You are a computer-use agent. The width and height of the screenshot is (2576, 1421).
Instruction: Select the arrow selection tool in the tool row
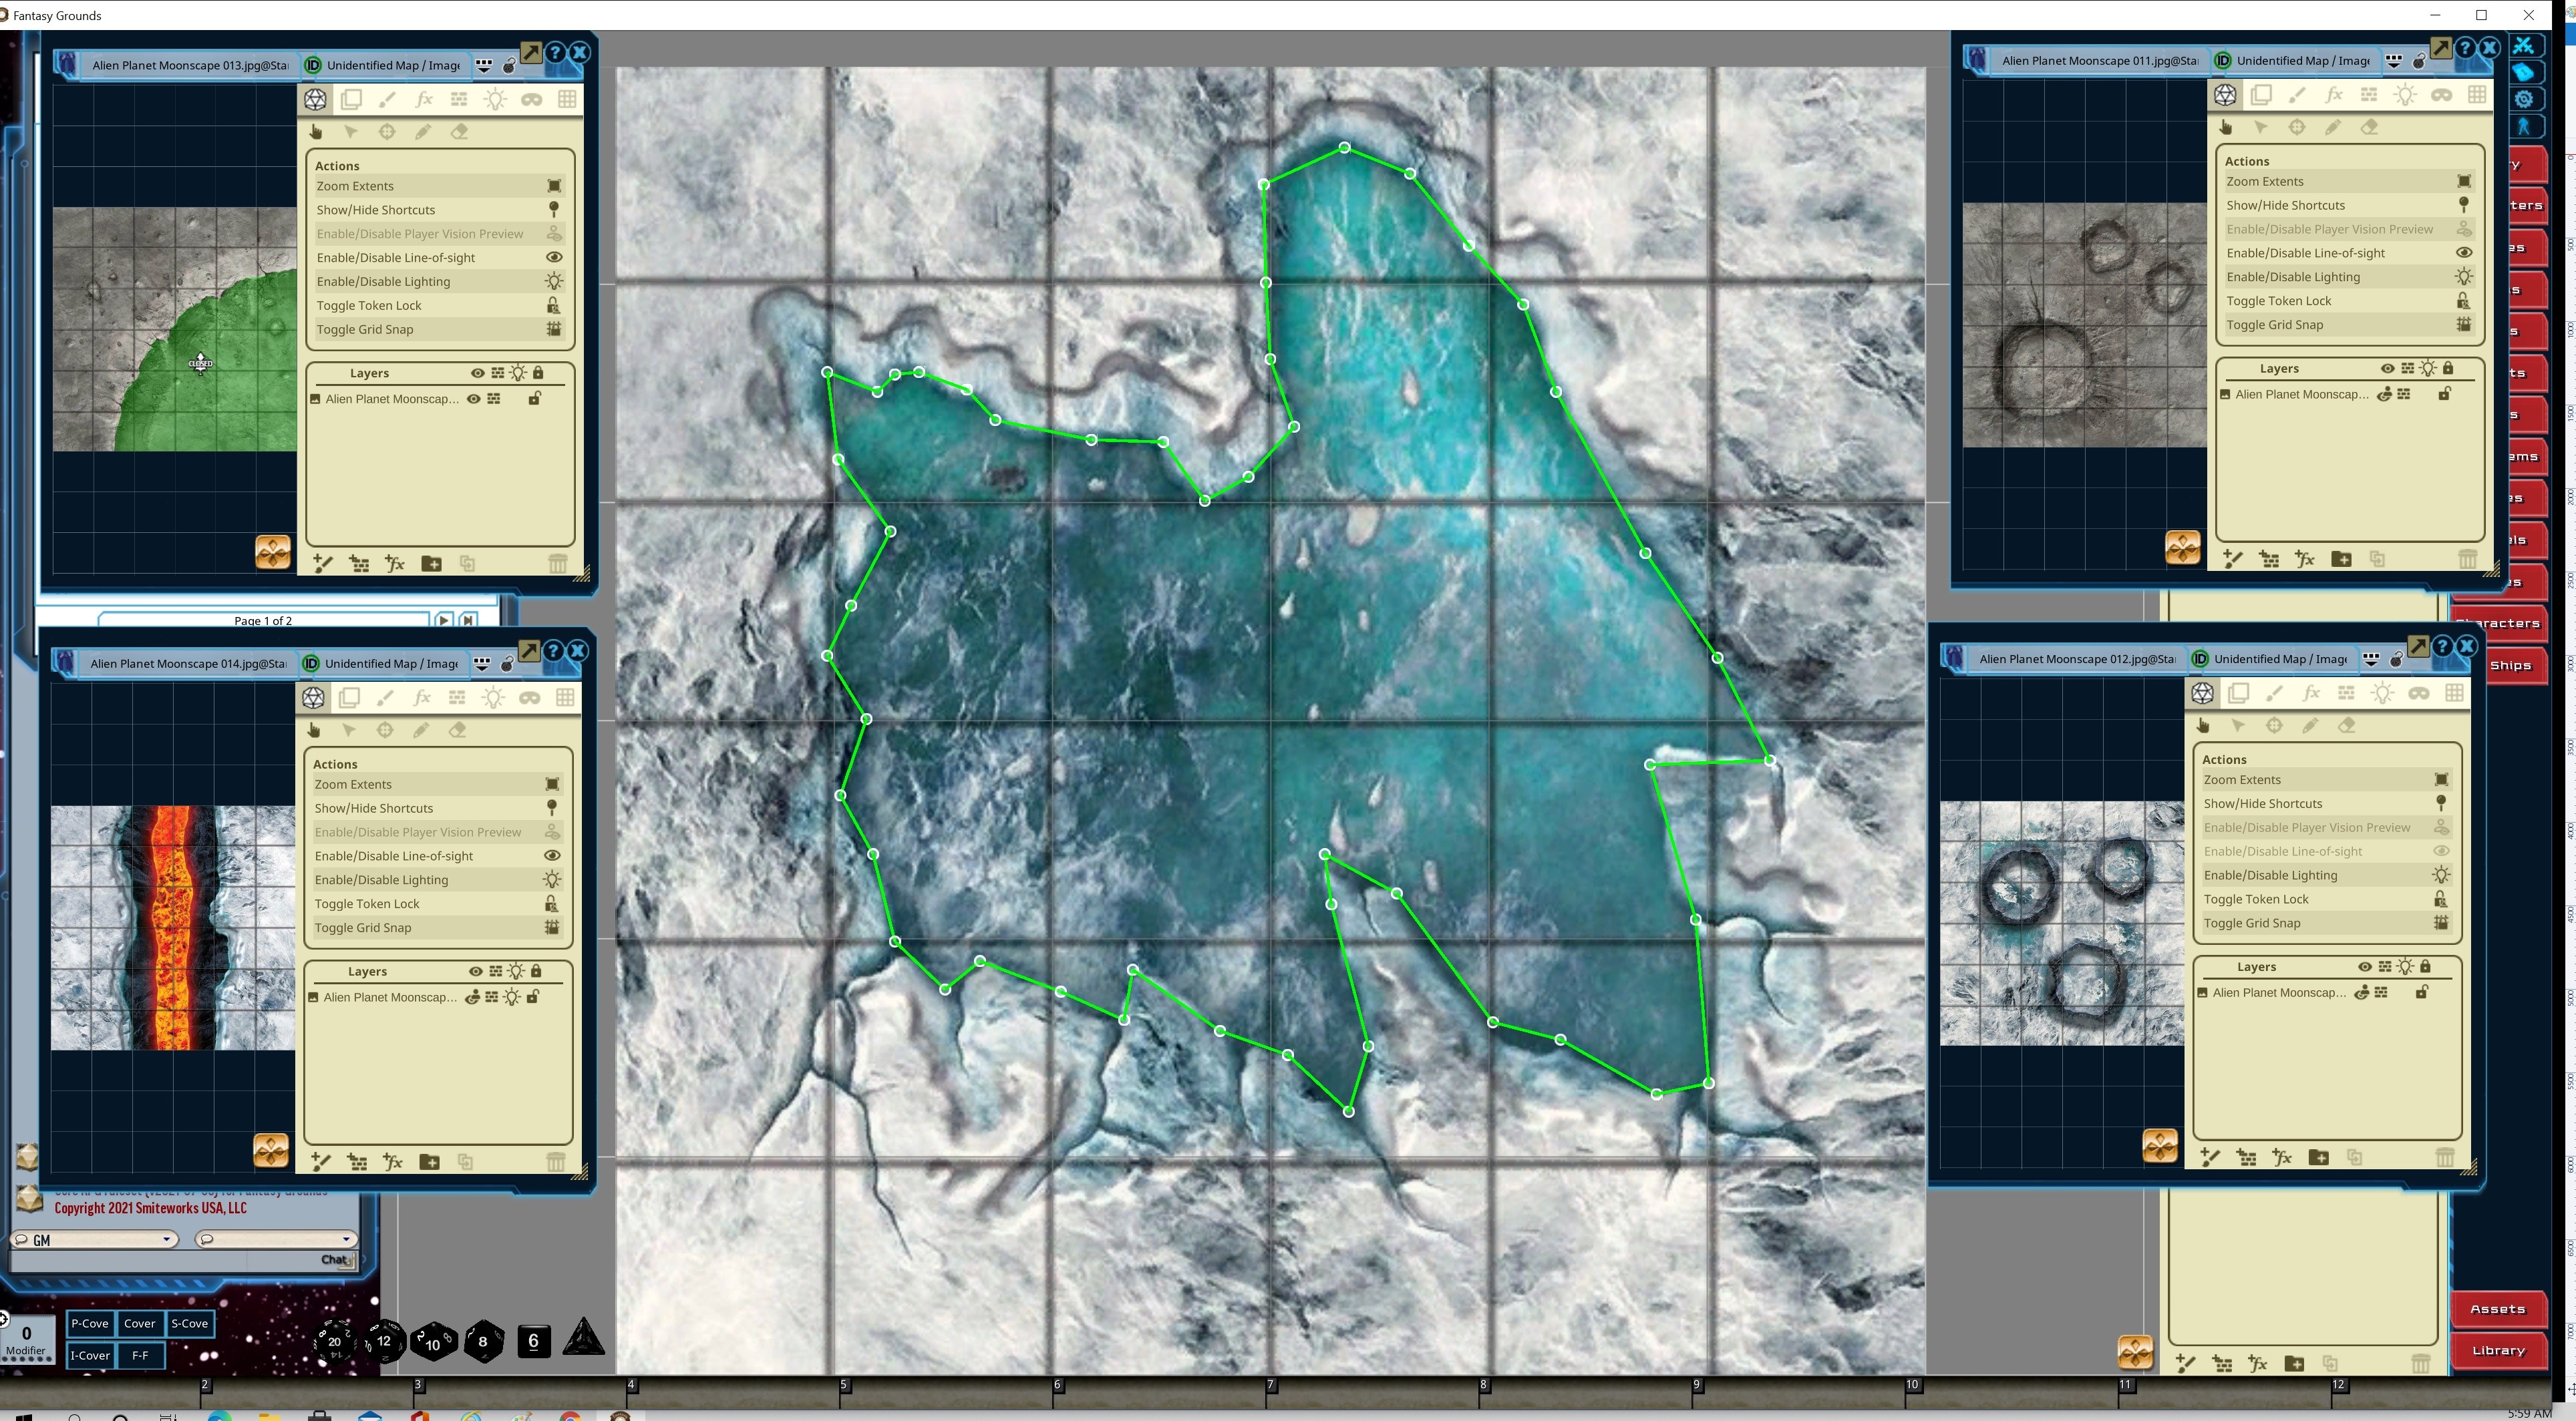[351, 131]
